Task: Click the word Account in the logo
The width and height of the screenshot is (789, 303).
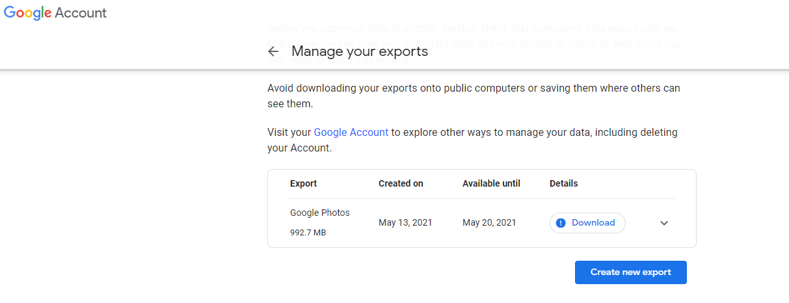Action: [x=81, y=13]
